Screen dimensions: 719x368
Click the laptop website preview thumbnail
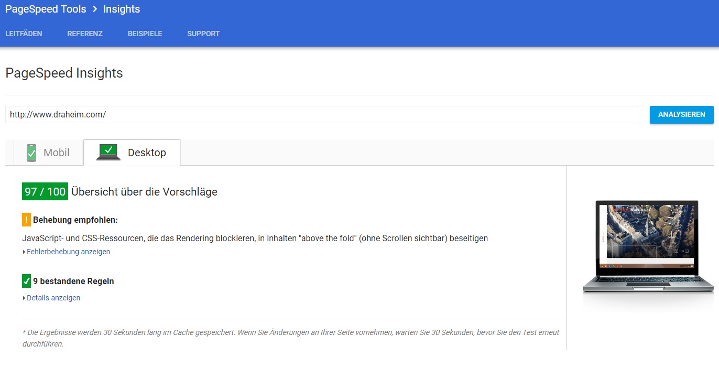pos(648,246)
